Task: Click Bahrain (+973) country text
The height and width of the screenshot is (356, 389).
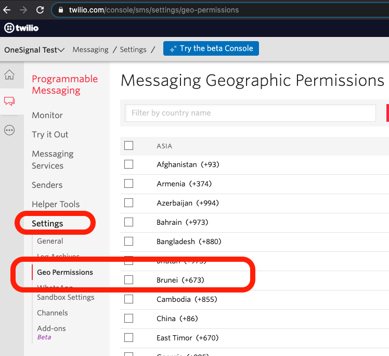Action: (183, 222)
